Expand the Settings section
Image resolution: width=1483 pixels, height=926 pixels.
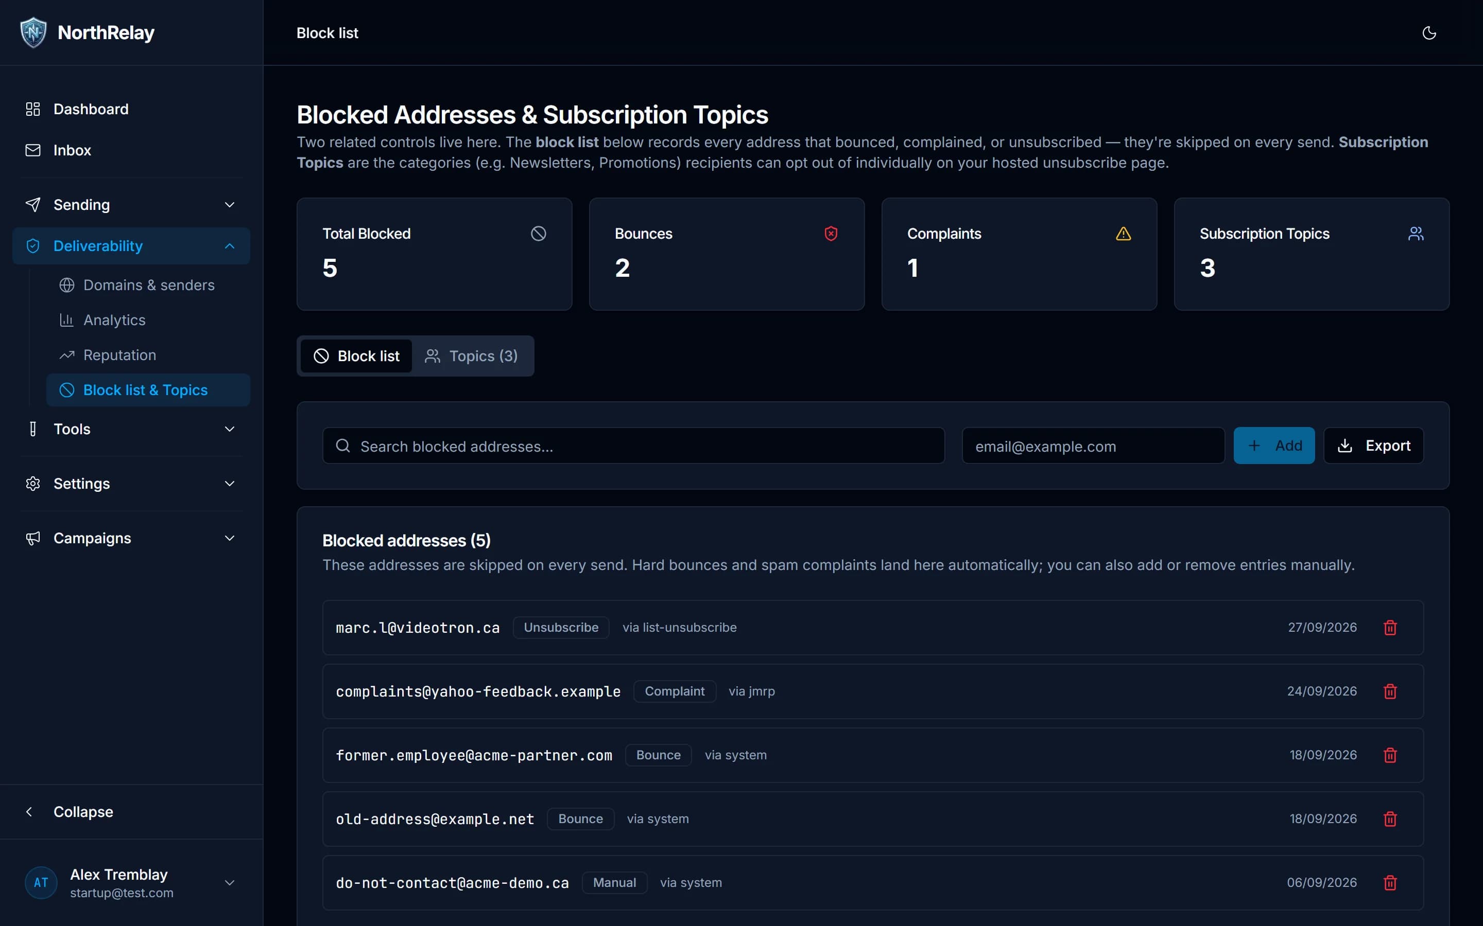131,483
